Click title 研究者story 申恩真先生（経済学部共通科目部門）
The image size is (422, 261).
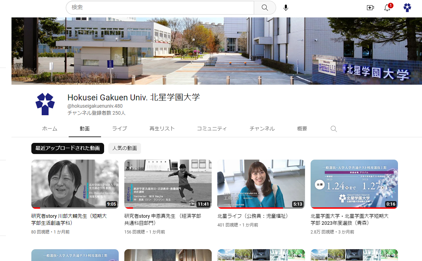click(163, 220)
